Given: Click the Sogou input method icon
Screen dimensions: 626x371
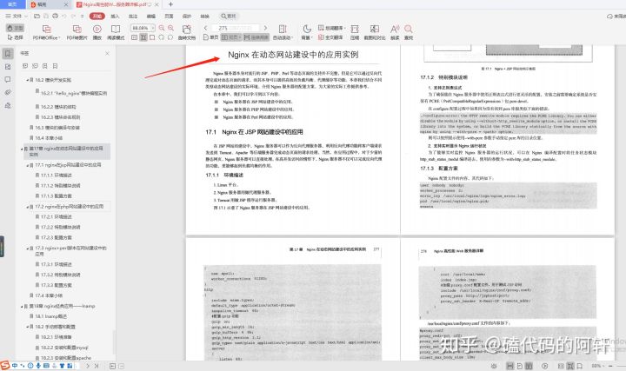Looking at the screenshot, I should pos(5,365).
